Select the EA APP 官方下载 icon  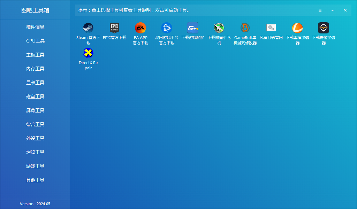[140, 28]
